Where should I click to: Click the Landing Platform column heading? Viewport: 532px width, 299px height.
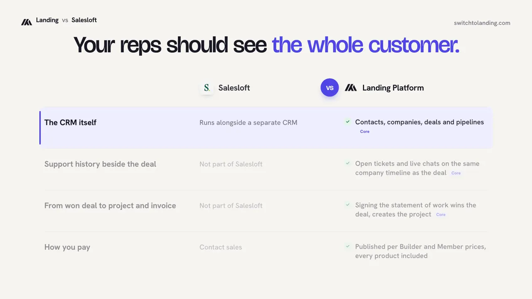click(393, 88)
